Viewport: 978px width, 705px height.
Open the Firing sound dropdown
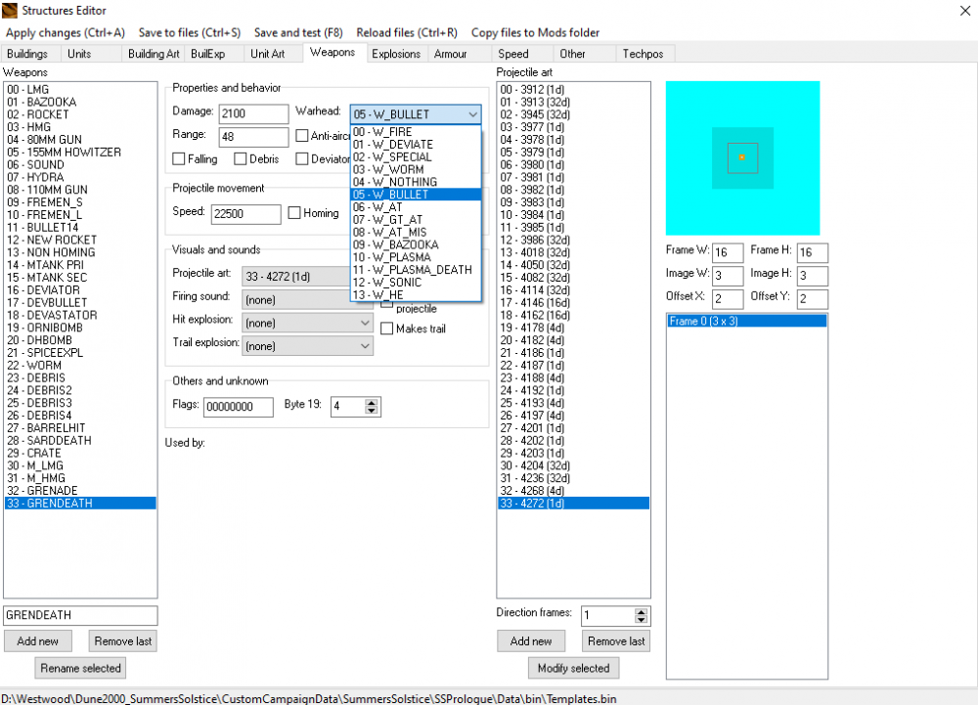click(x=307, y=297)
